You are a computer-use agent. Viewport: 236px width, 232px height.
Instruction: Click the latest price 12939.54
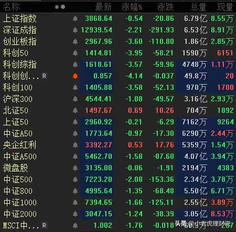[x=97, y=30]
